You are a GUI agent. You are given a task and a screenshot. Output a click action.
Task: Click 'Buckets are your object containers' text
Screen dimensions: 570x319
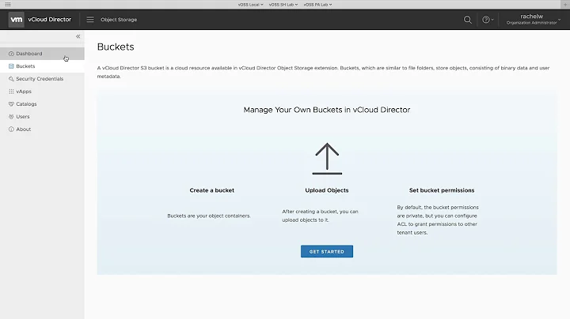pyautogui.click(x=209, y=216)
